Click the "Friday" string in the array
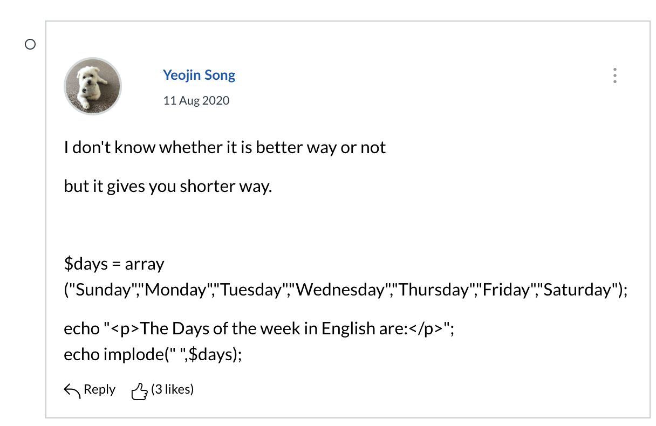Viewport: 656px width, 426px height. coord(505,290)
